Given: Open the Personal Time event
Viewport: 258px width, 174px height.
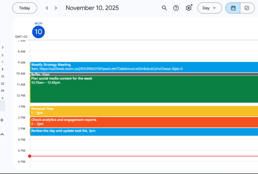Looking at the screenshot, I should point(144,111).
